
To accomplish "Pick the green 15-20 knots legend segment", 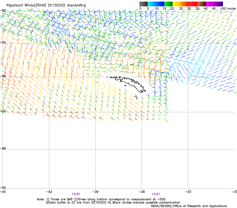I will coord(168,4).
